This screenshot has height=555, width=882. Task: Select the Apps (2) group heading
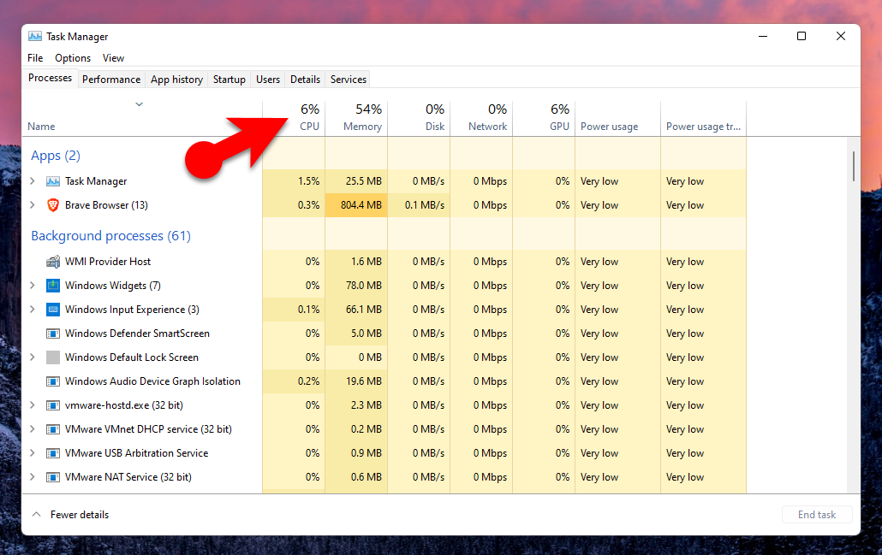pos(56,156)
